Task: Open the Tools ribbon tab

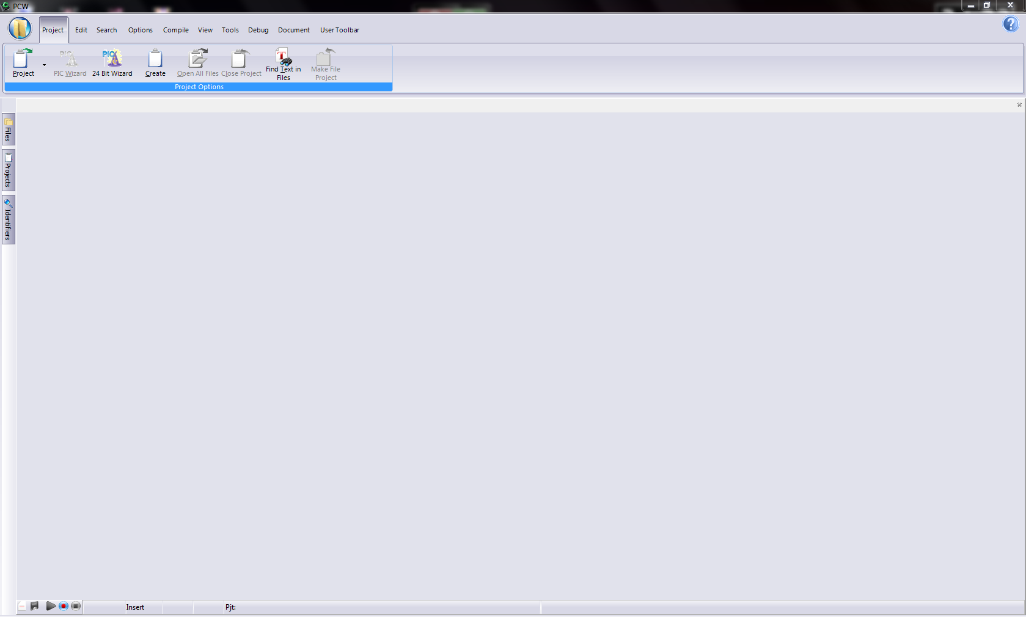Action: (230, 30)
